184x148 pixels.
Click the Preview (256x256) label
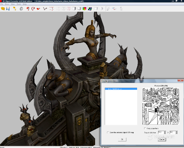point(161,86)
